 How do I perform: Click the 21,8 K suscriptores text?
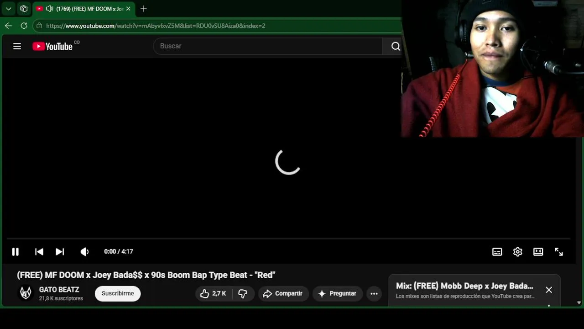coord(61,298)
